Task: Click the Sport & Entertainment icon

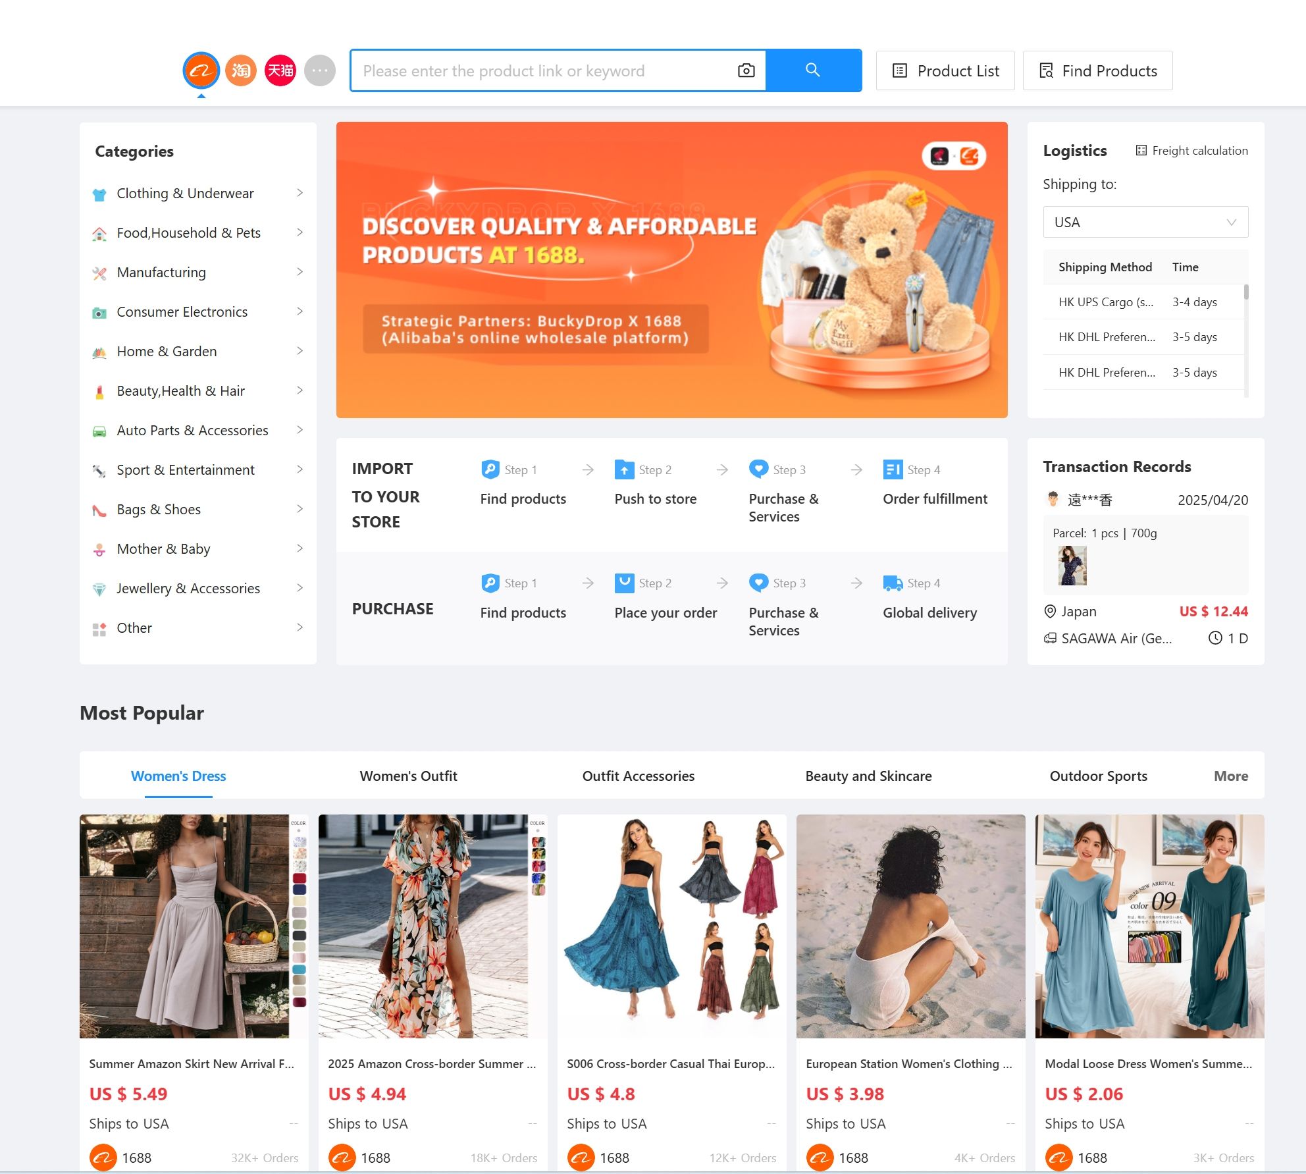Action: click(99, 471)
